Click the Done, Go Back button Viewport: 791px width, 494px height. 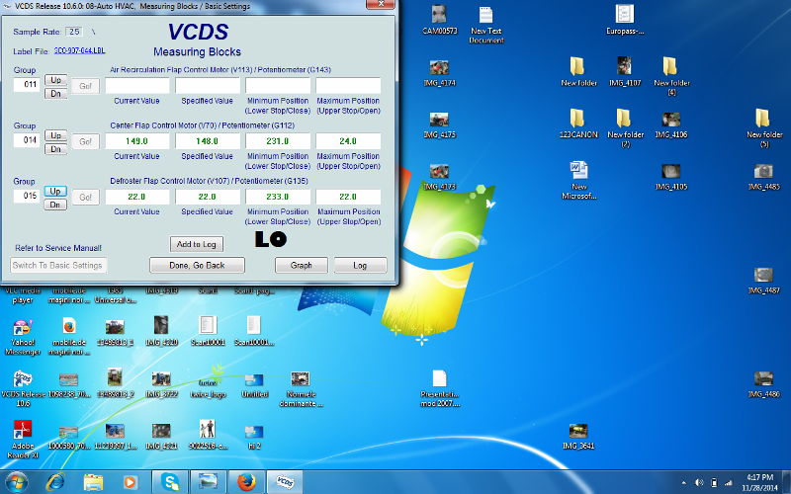(197, 265)
